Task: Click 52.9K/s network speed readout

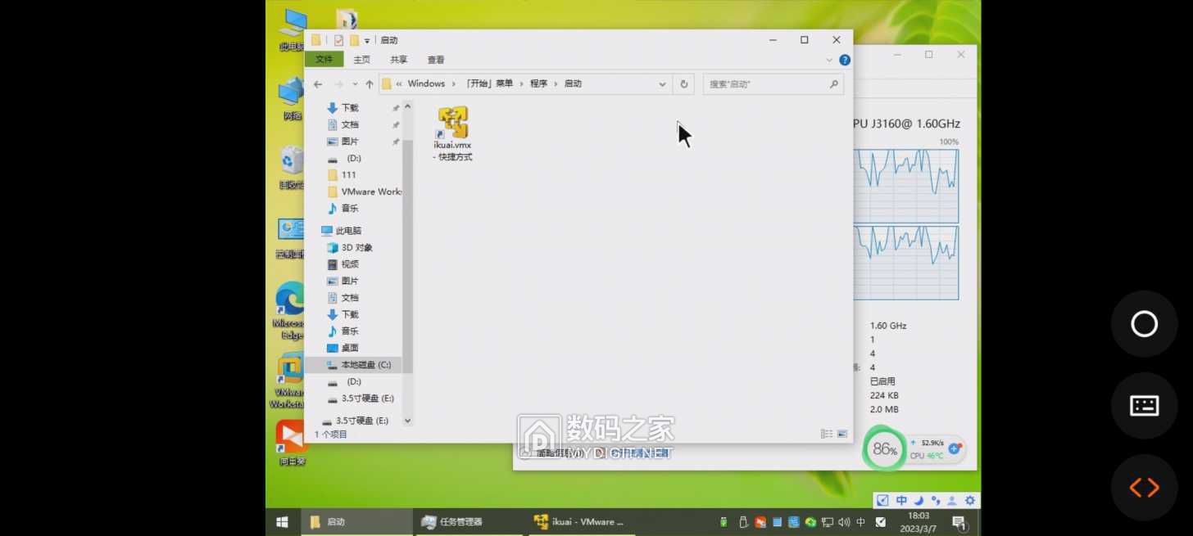Action: [x=932, y=443]
